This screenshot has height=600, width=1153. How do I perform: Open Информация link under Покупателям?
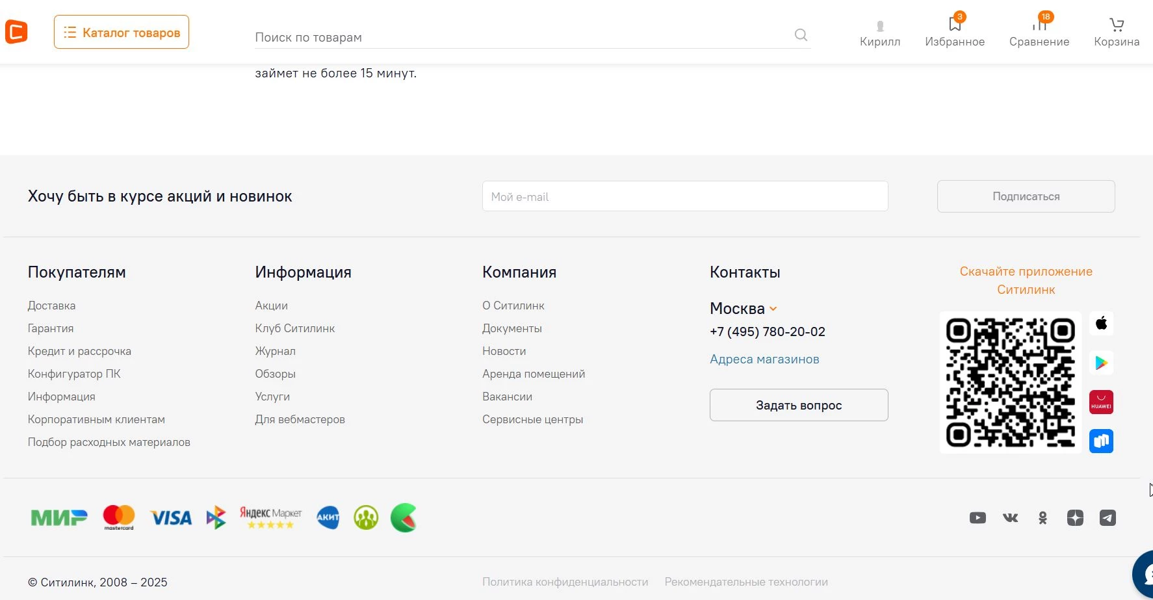point(61,397)
